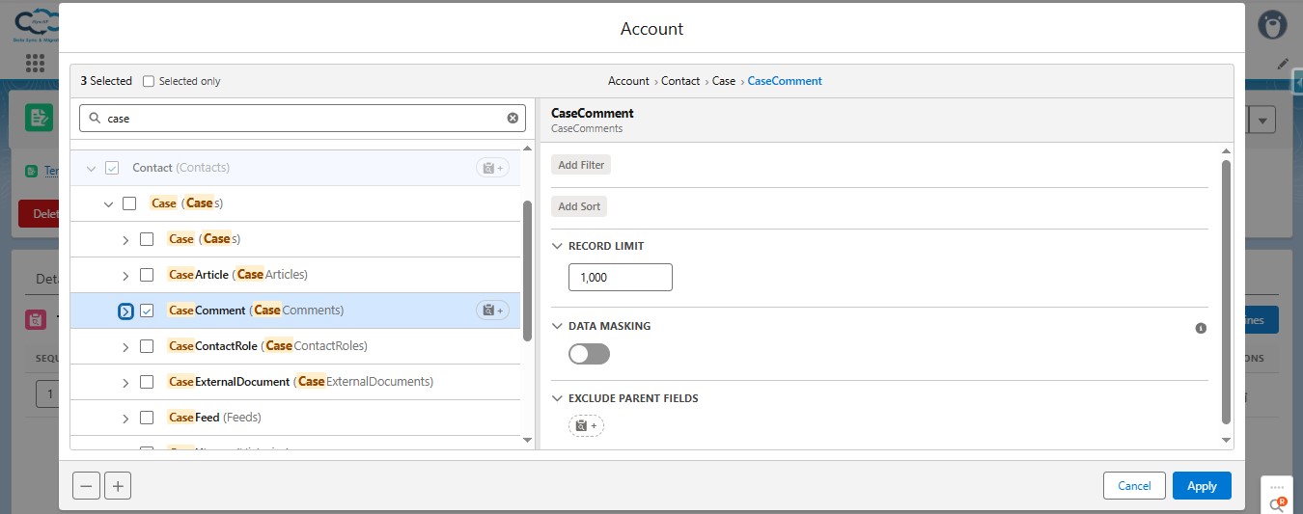Uncheck the Contact (Contacts) checkbox
This screenshot has width=1303, height=514.
[x=112, y=168]
